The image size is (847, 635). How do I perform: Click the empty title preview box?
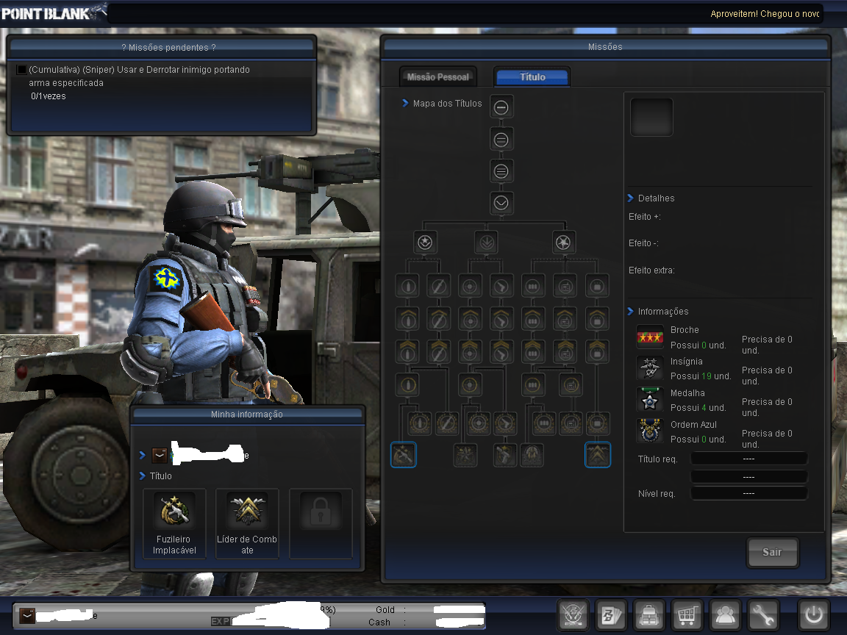click(651, 117)
